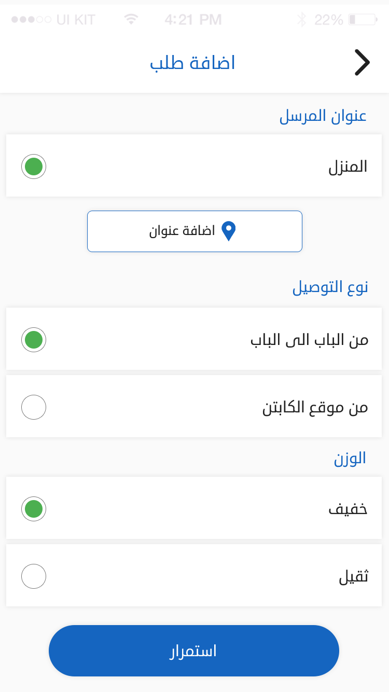Tap the اضافة طلب page title
Viewport: 389px width, 692px height.
pos(193,63)
